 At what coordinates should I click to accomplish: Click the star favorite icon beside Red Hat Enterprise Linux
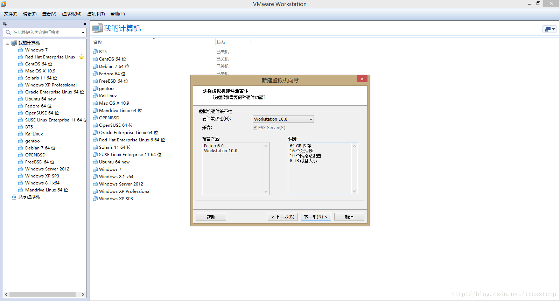tap(82, 57)
